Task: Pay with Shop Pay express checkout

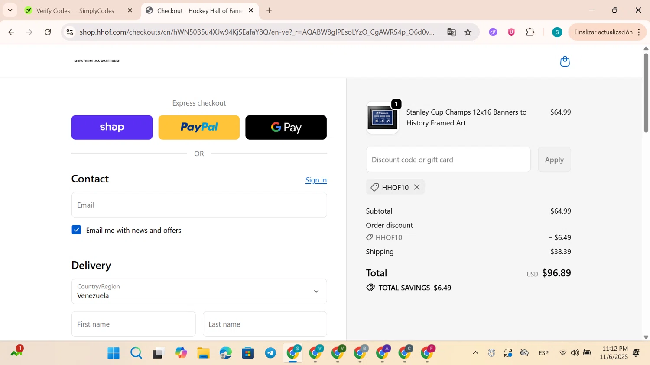Action: coord(112,127)
